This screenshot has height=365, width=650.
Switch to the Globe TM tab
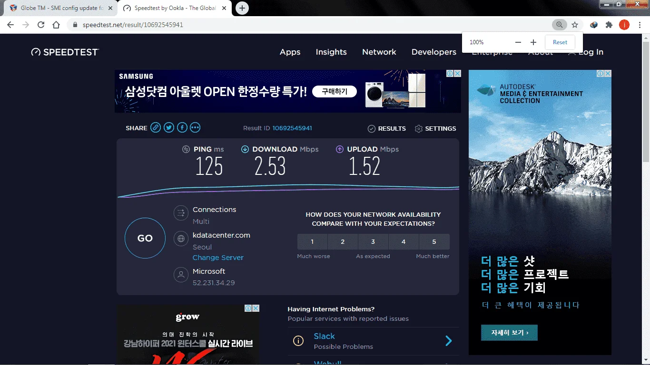(62, 8)
